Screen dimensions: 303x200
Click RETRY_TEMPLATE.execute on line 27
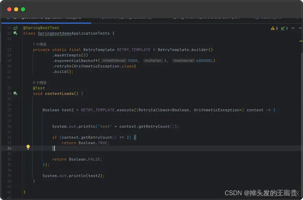(107, 110)
